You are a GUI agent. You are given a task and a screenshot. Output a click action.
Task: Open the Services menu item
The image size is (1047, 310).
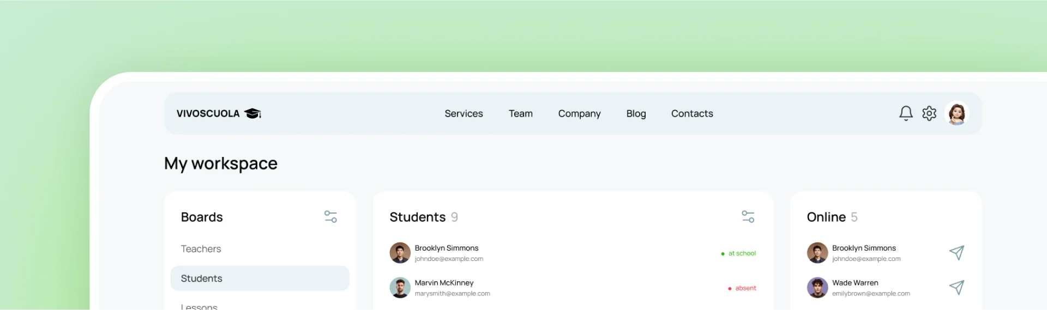click(464, 113)
